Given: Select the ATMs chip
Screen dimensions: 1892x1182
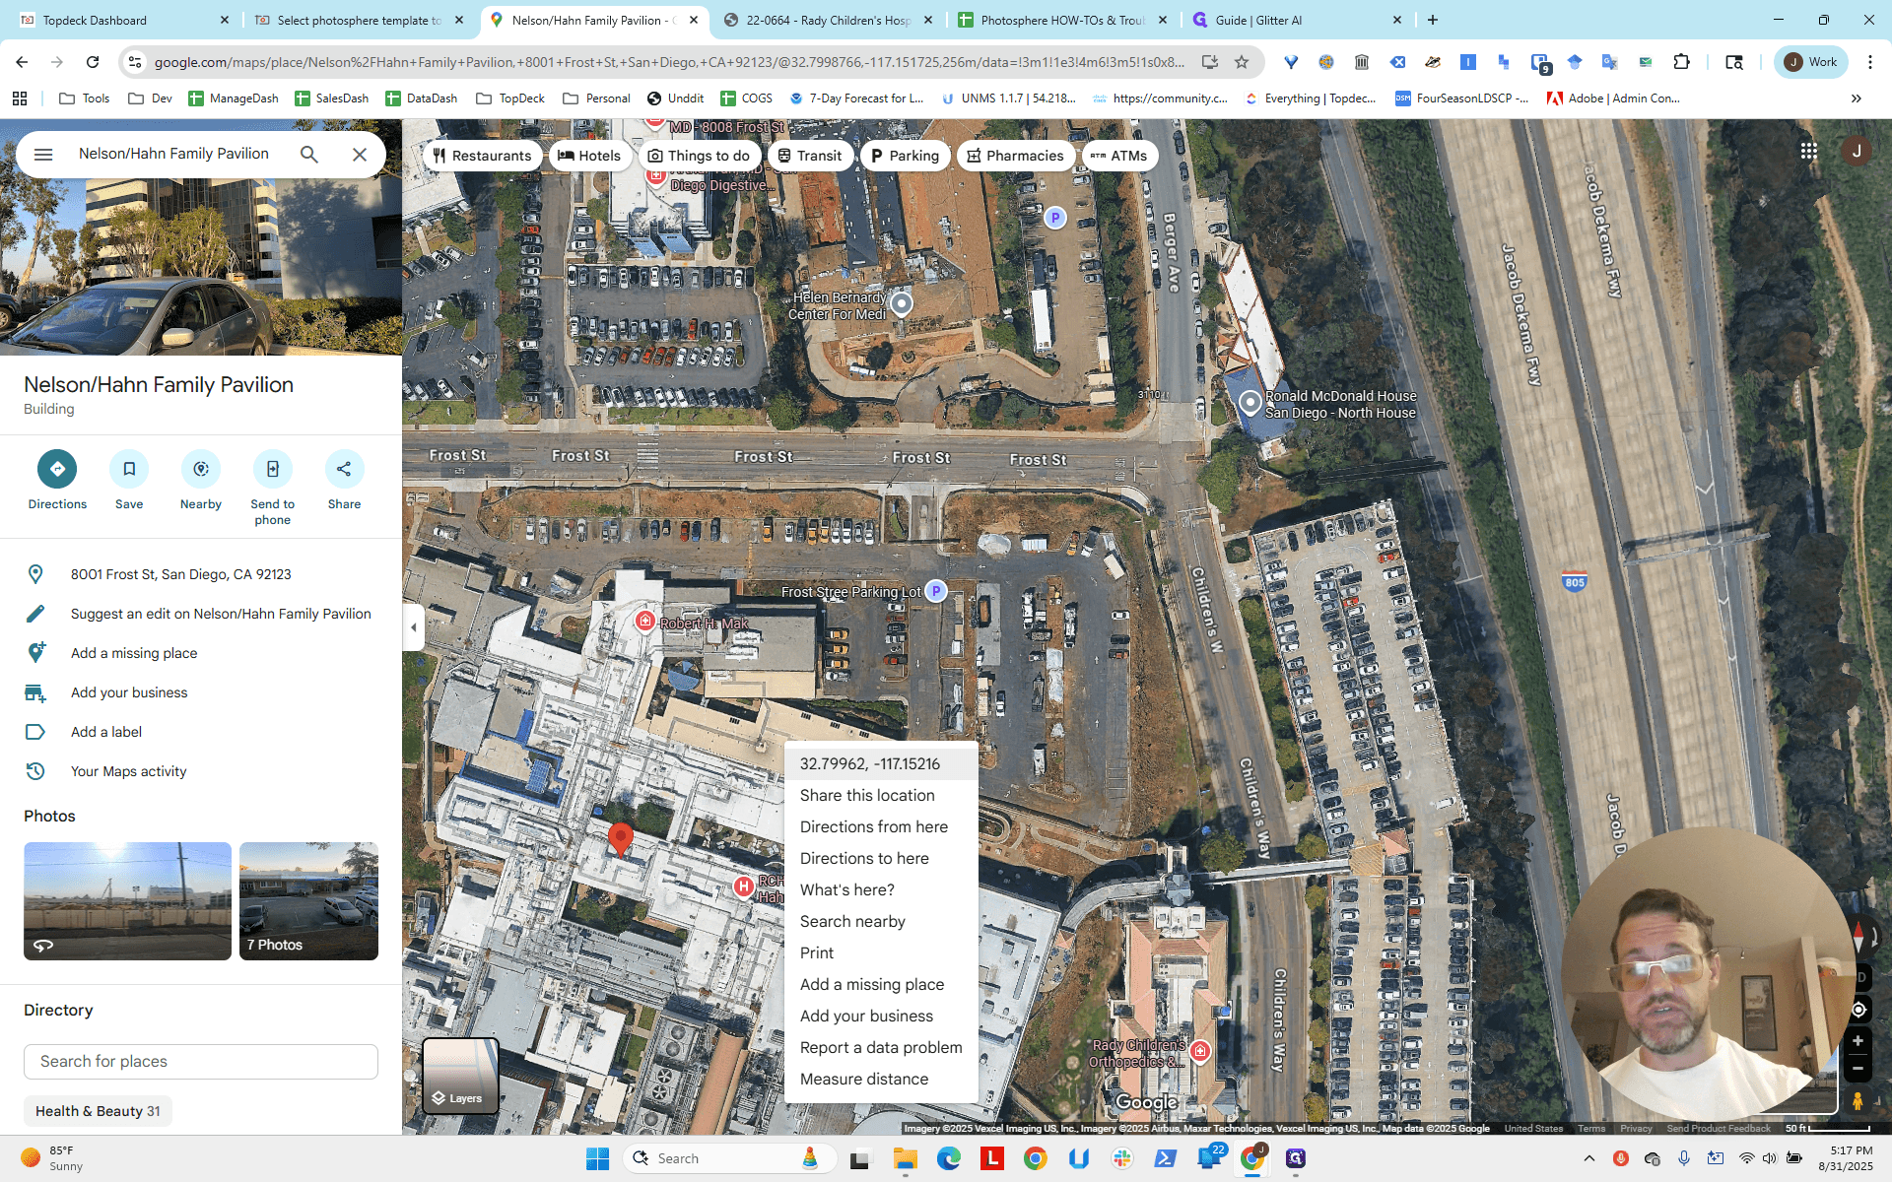Looking at the screenshot, I should (1119, 156).
